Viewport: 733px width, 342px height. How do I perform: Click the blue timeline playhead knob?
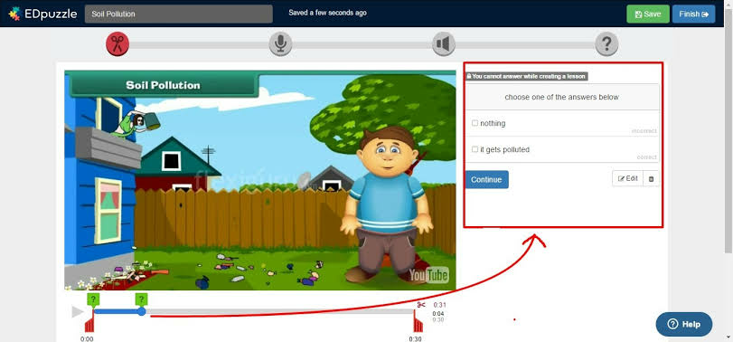tap(142, 311)
